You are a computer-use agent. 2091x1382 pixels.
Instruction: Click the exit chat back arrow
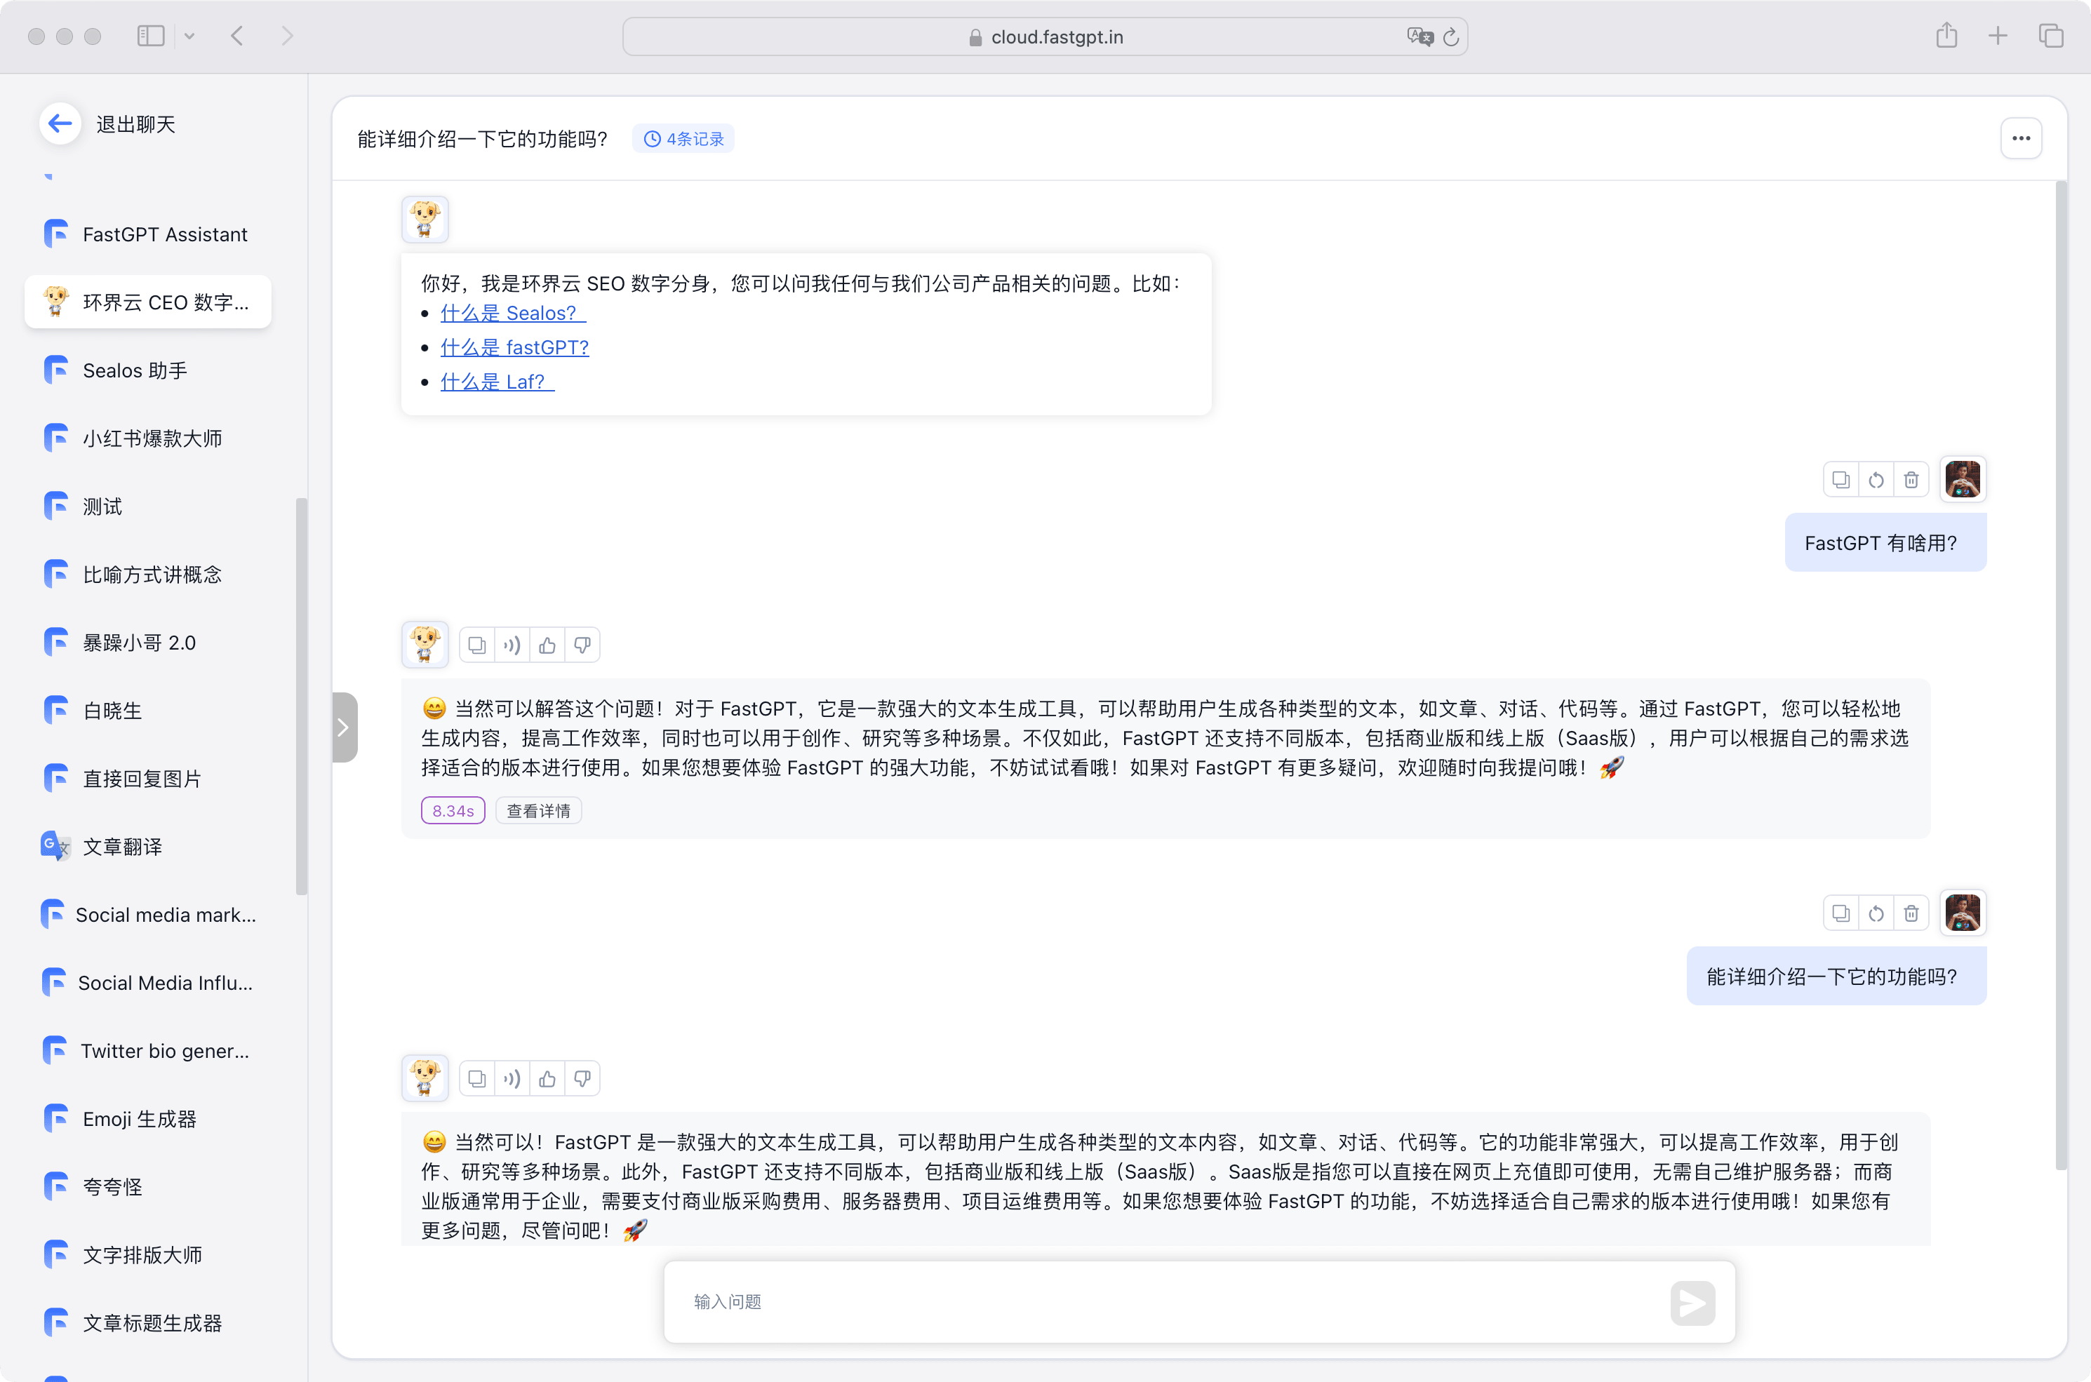(60, 123)
